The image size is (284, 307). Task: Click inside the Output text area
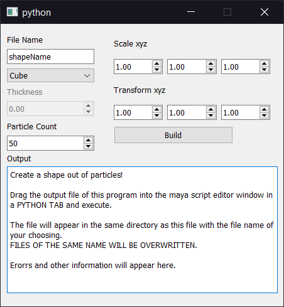coord(142,230)
